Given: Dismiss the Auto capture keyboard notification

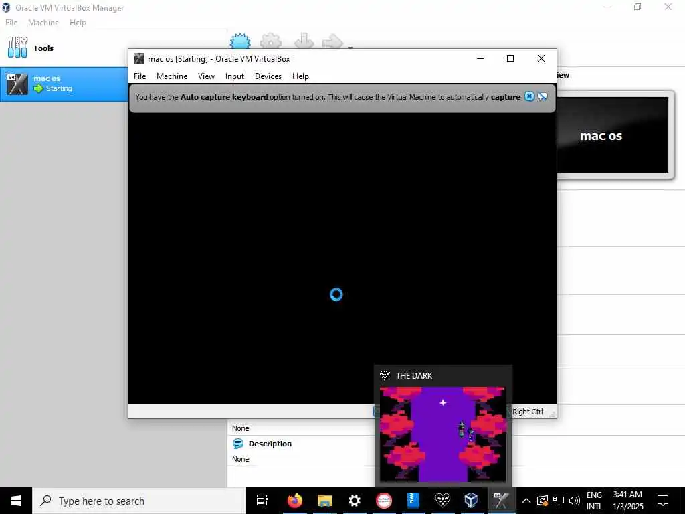Looking at the screenshot, I should 529,96.
